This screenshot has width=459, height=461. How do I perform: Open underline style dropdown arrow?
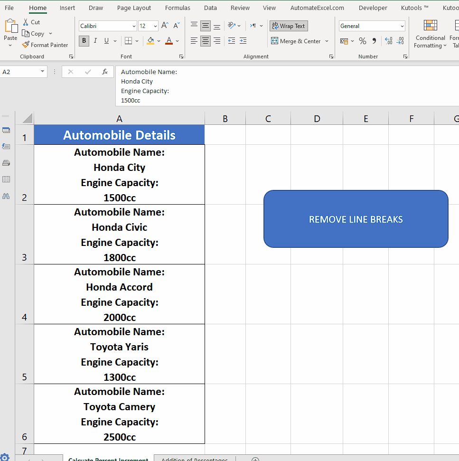click(115, 41)
